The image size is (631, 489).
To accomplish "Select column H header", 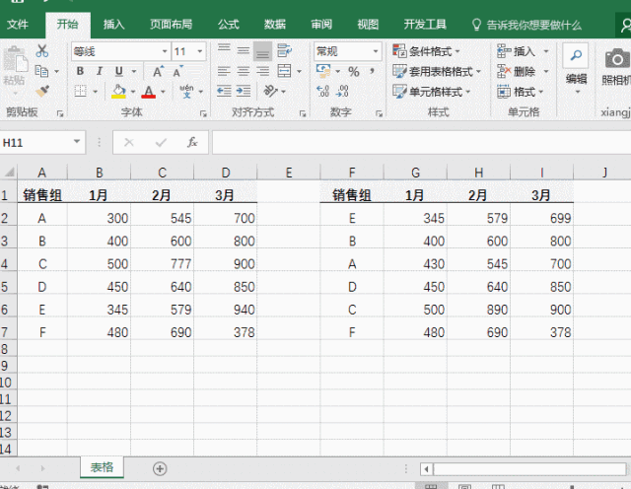I will 478,173.
